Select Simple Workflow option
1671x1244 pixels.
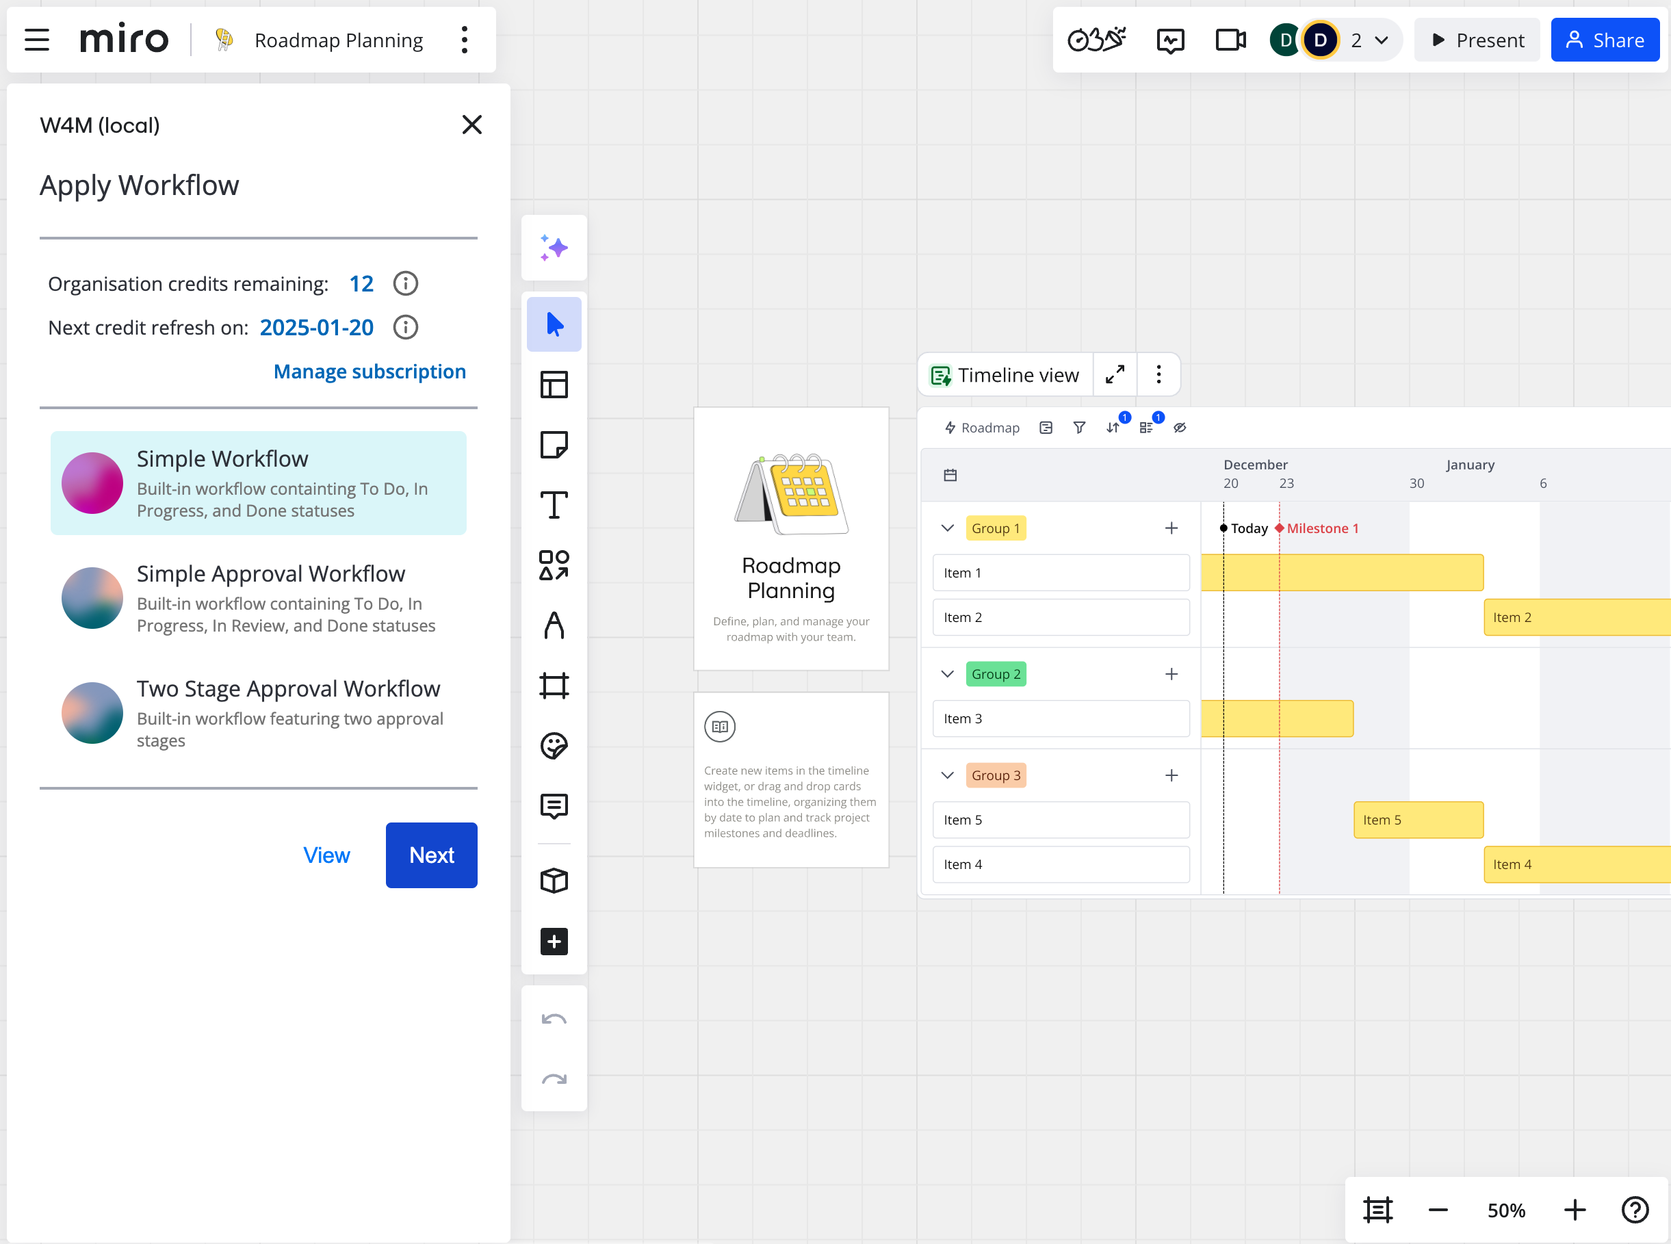coord(257,484)
